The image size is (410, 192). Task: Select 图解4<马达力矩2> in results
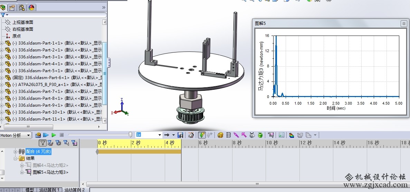[x=50, y=165]
